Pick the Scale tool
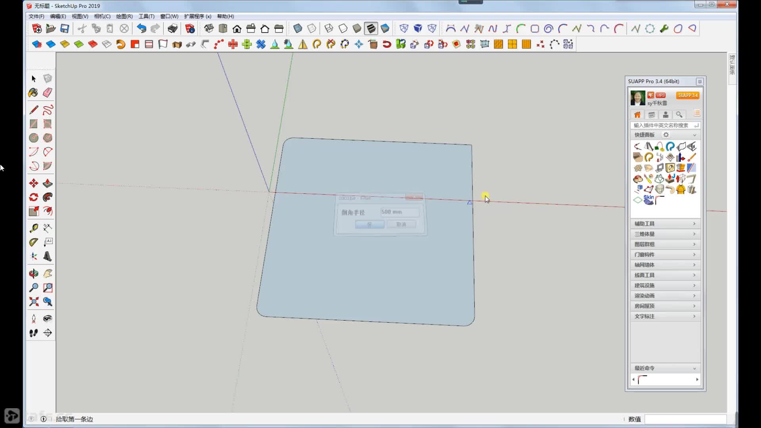Viewport: 761px width, 428px height. [34, 211]
